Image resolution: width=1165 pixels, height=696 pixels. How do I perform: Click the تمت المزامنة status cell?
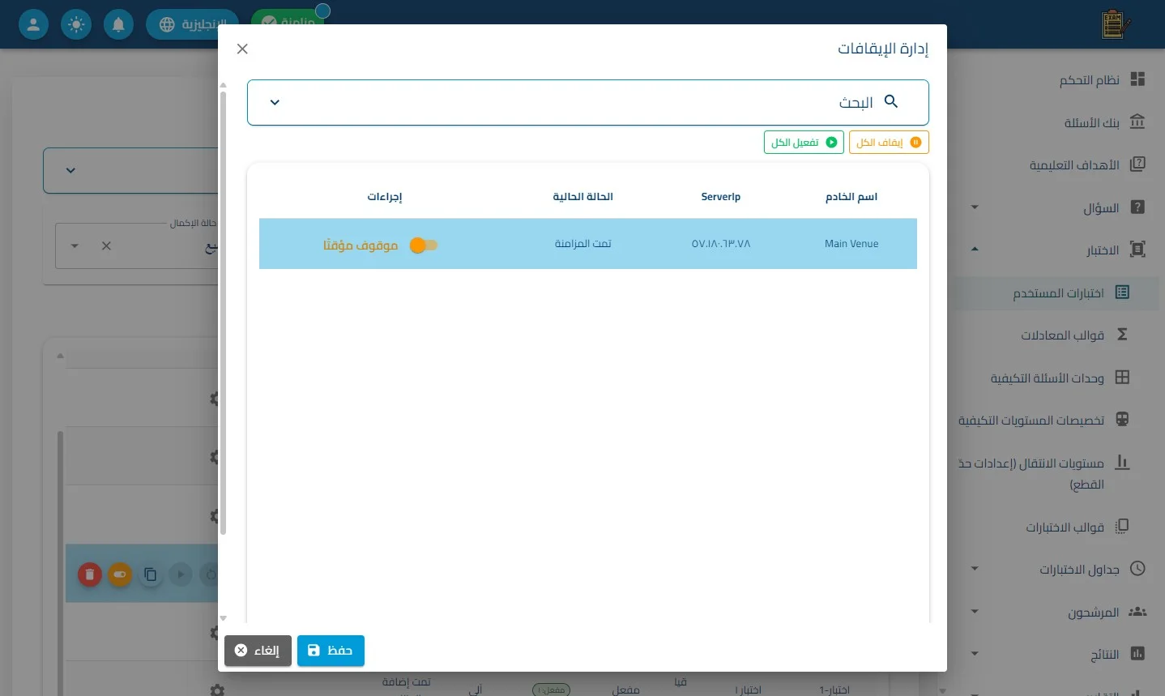click(583, 244)
